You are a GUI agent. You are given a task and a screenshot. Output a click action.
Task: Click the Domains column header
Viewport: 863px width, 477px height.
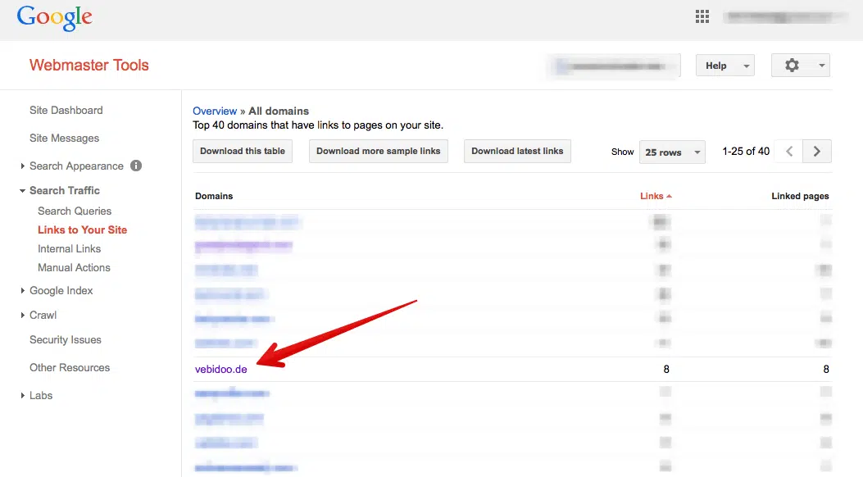(214, 196)
